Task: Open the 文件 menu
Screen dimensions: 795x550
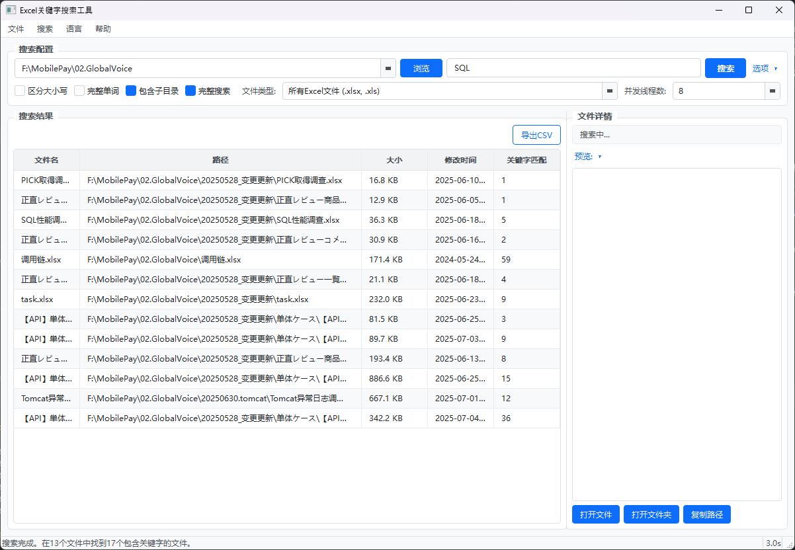Action: pyautogui.click(x=16, y=29)
